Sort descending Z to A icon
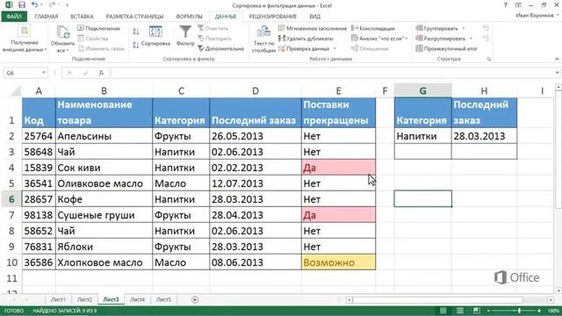Image resolution: width=562 pixels, height=316 pixels. point(135,45)
